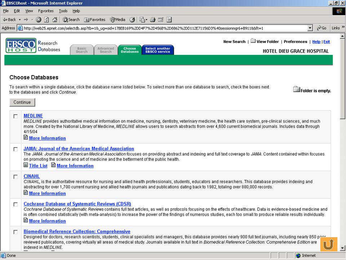This screenshot has width=346, height=260.
Task: Open the Back button history dropdown arrow
Action: click(19, 19)
